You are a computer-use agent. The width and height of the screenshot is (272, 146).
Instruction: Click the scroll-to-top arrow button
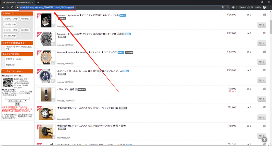[265, 140]
